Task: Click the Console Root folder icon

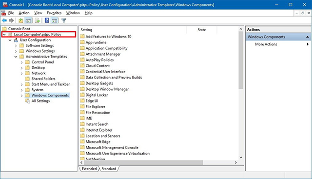Action: [x=4, y=29]
